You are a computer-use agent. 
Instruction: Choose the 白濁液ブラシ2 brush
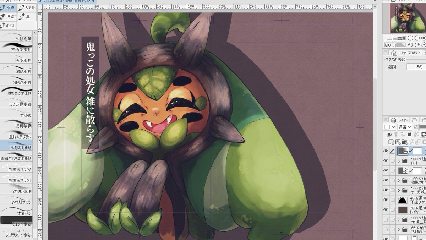point(16,168)
